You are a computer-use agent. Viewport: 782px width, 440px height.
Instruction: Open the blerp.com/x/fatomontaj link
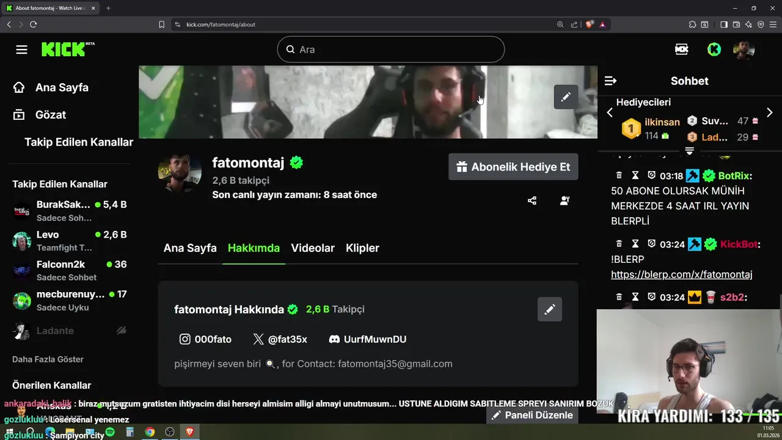point(682,275)
